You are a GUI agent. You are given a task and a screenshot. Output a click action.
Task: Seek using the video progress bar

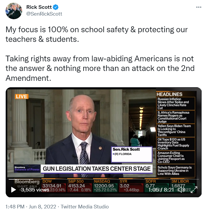(x=104, y=179)
